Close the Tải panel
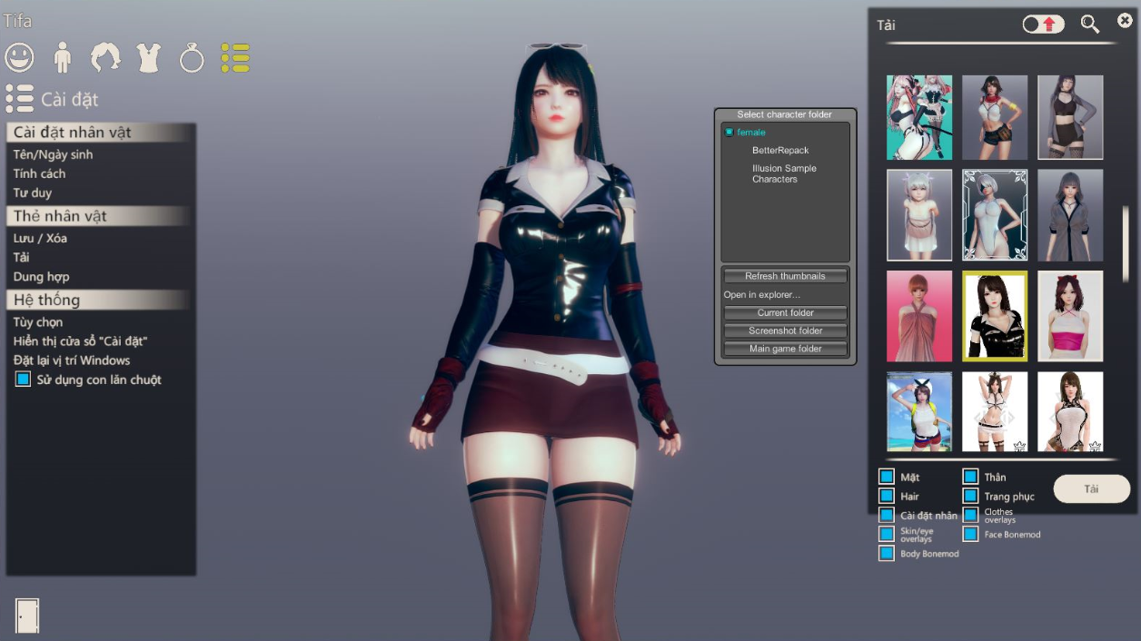1141x641 pixels. [1125, 20]
